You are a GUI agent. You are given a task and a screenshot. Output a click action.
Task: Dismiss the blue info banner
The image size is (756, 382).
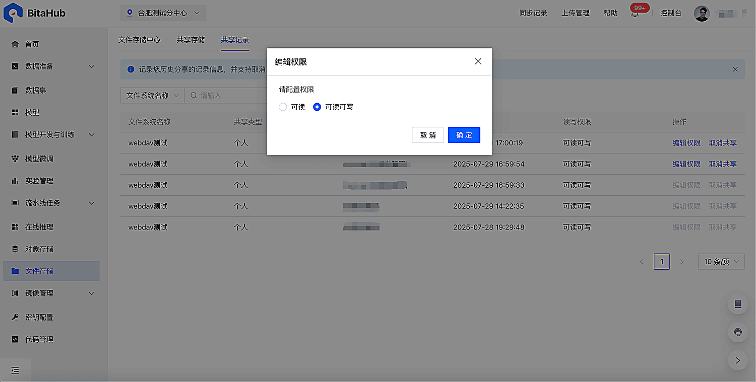point(735,69)
